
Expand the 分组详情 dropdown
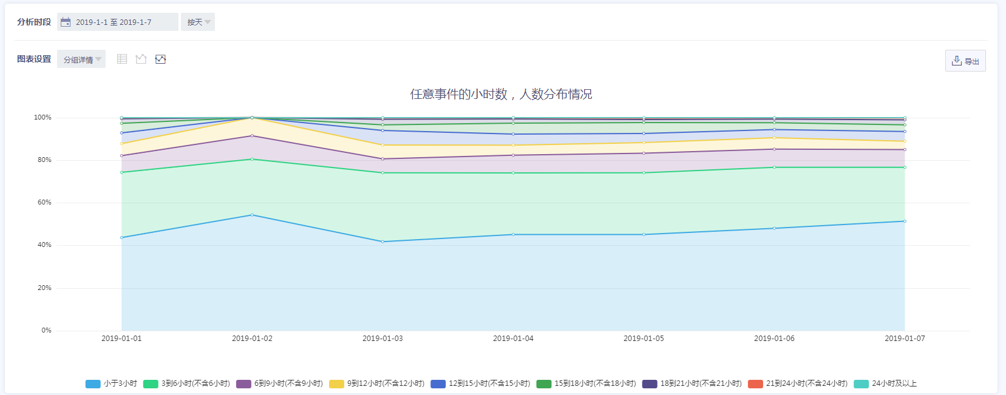pyautogui.click(x=81, y=59)
